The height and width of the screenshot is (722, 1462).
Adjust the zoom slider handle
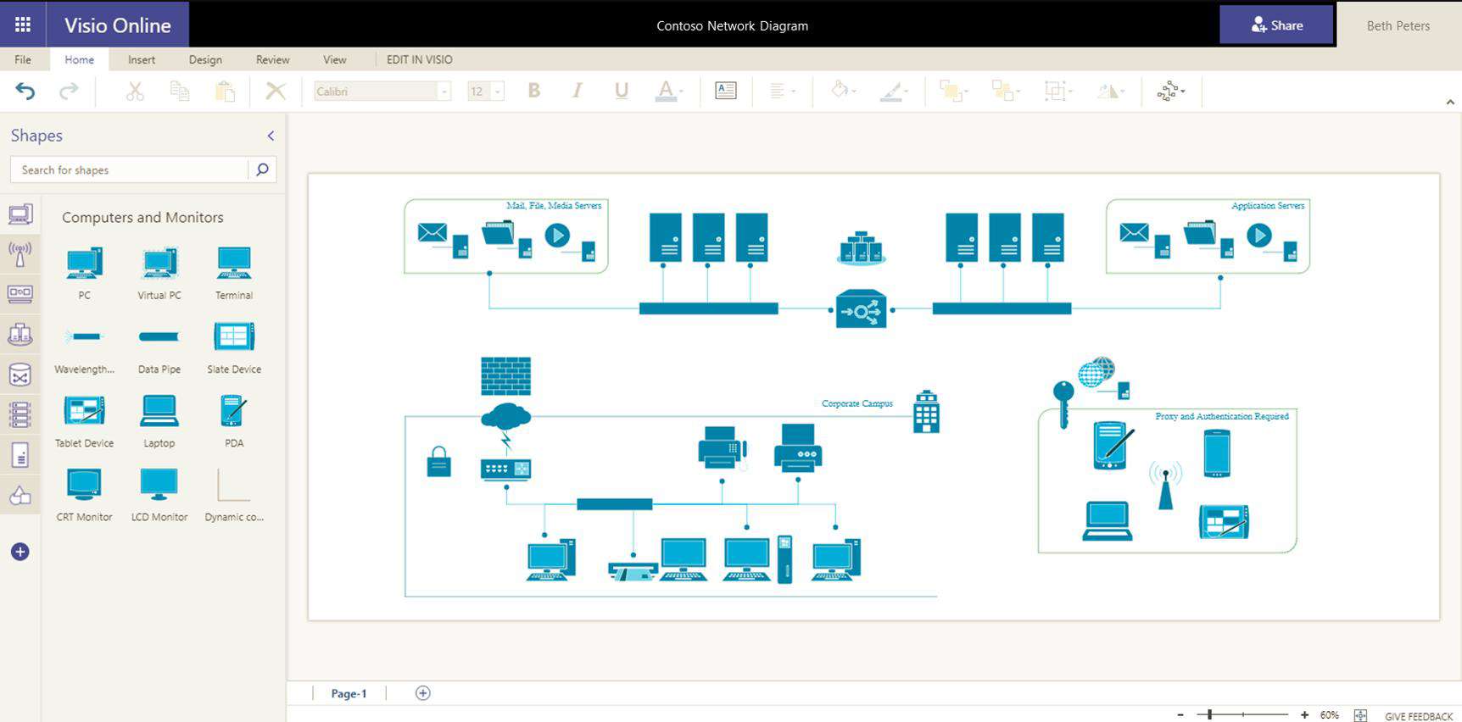(x=1210, y=715)
